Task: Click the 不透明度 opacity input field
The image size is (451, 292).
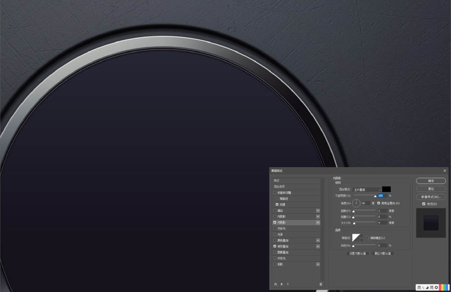Action: point(382,195)
